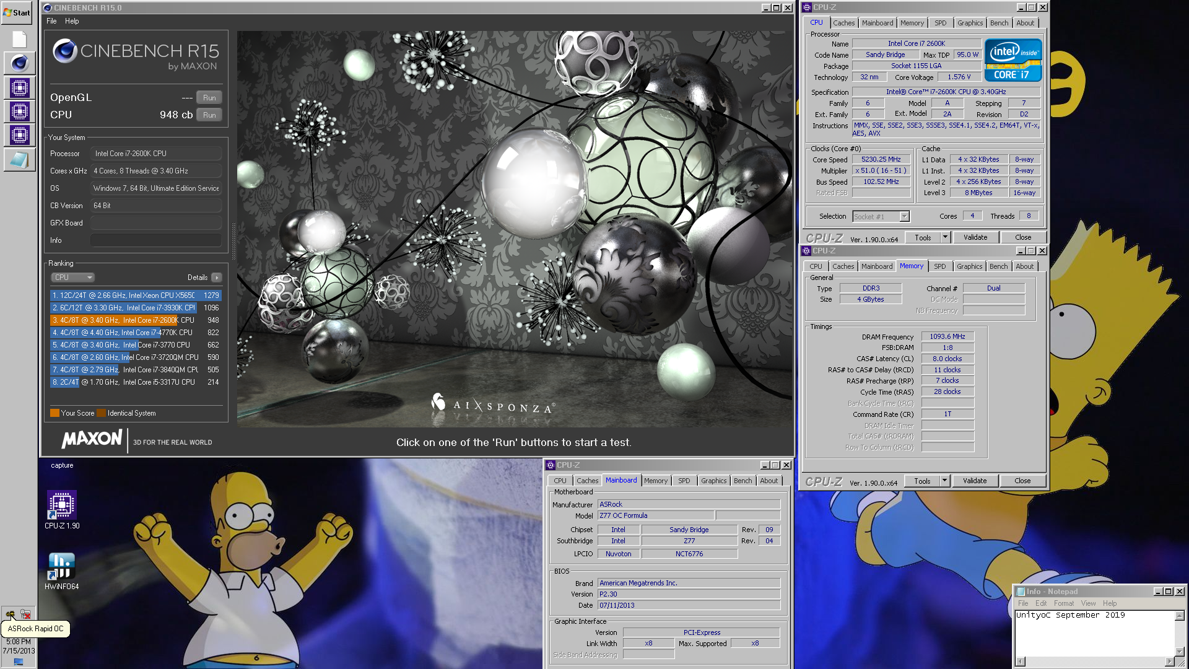Open the File menu in Cinebench
This screenshot has height=669, width=1189.
point(51,21)
